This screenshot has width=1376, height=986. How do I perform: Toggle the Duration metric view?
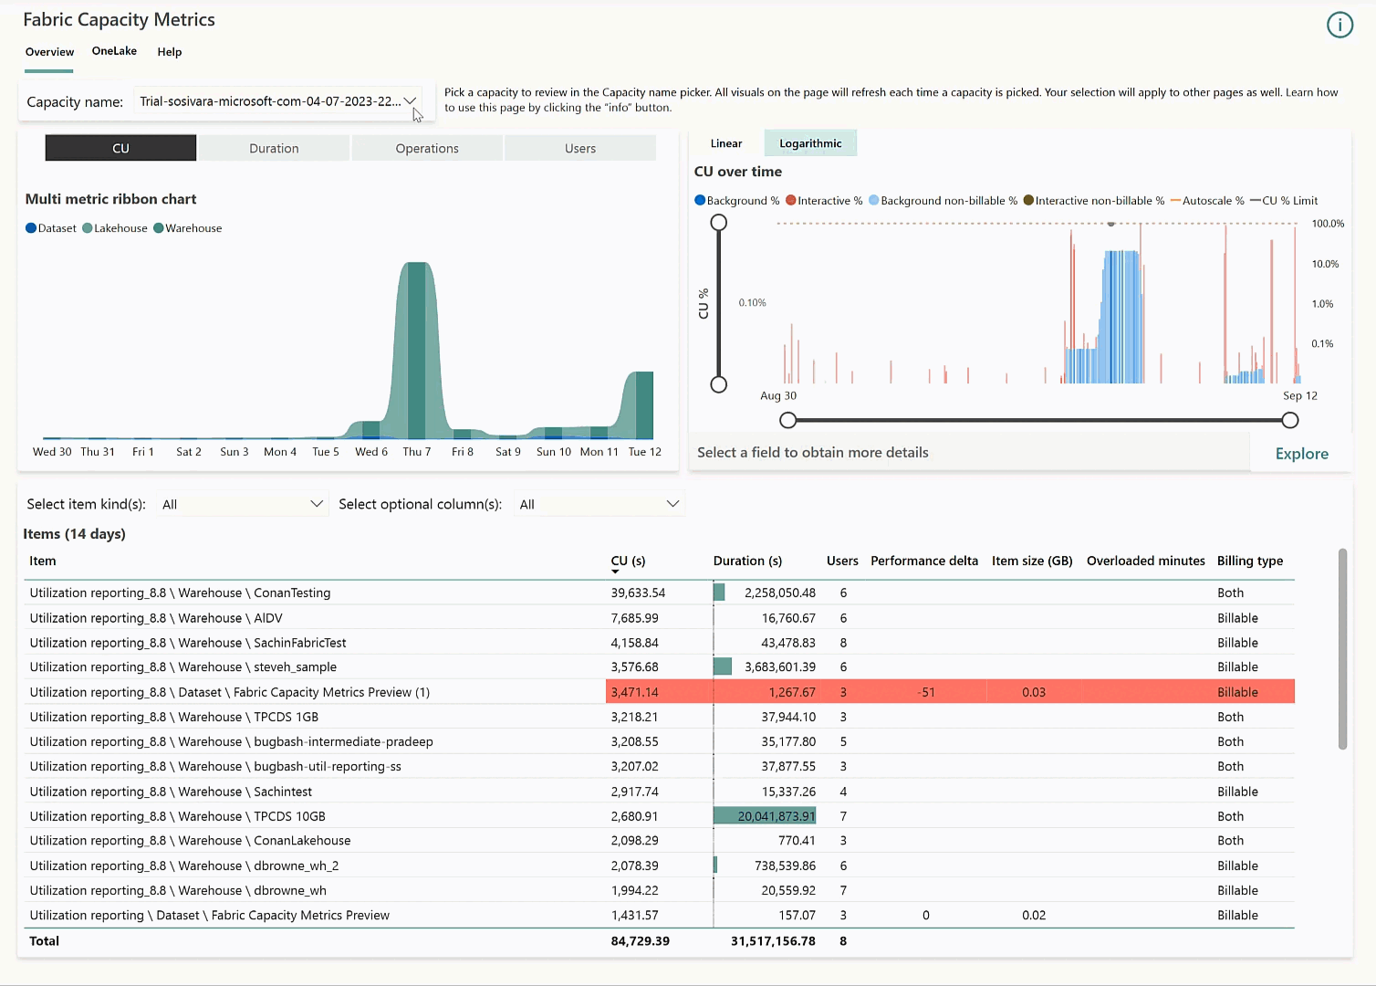pyautogui.click(x=273, y=147)
